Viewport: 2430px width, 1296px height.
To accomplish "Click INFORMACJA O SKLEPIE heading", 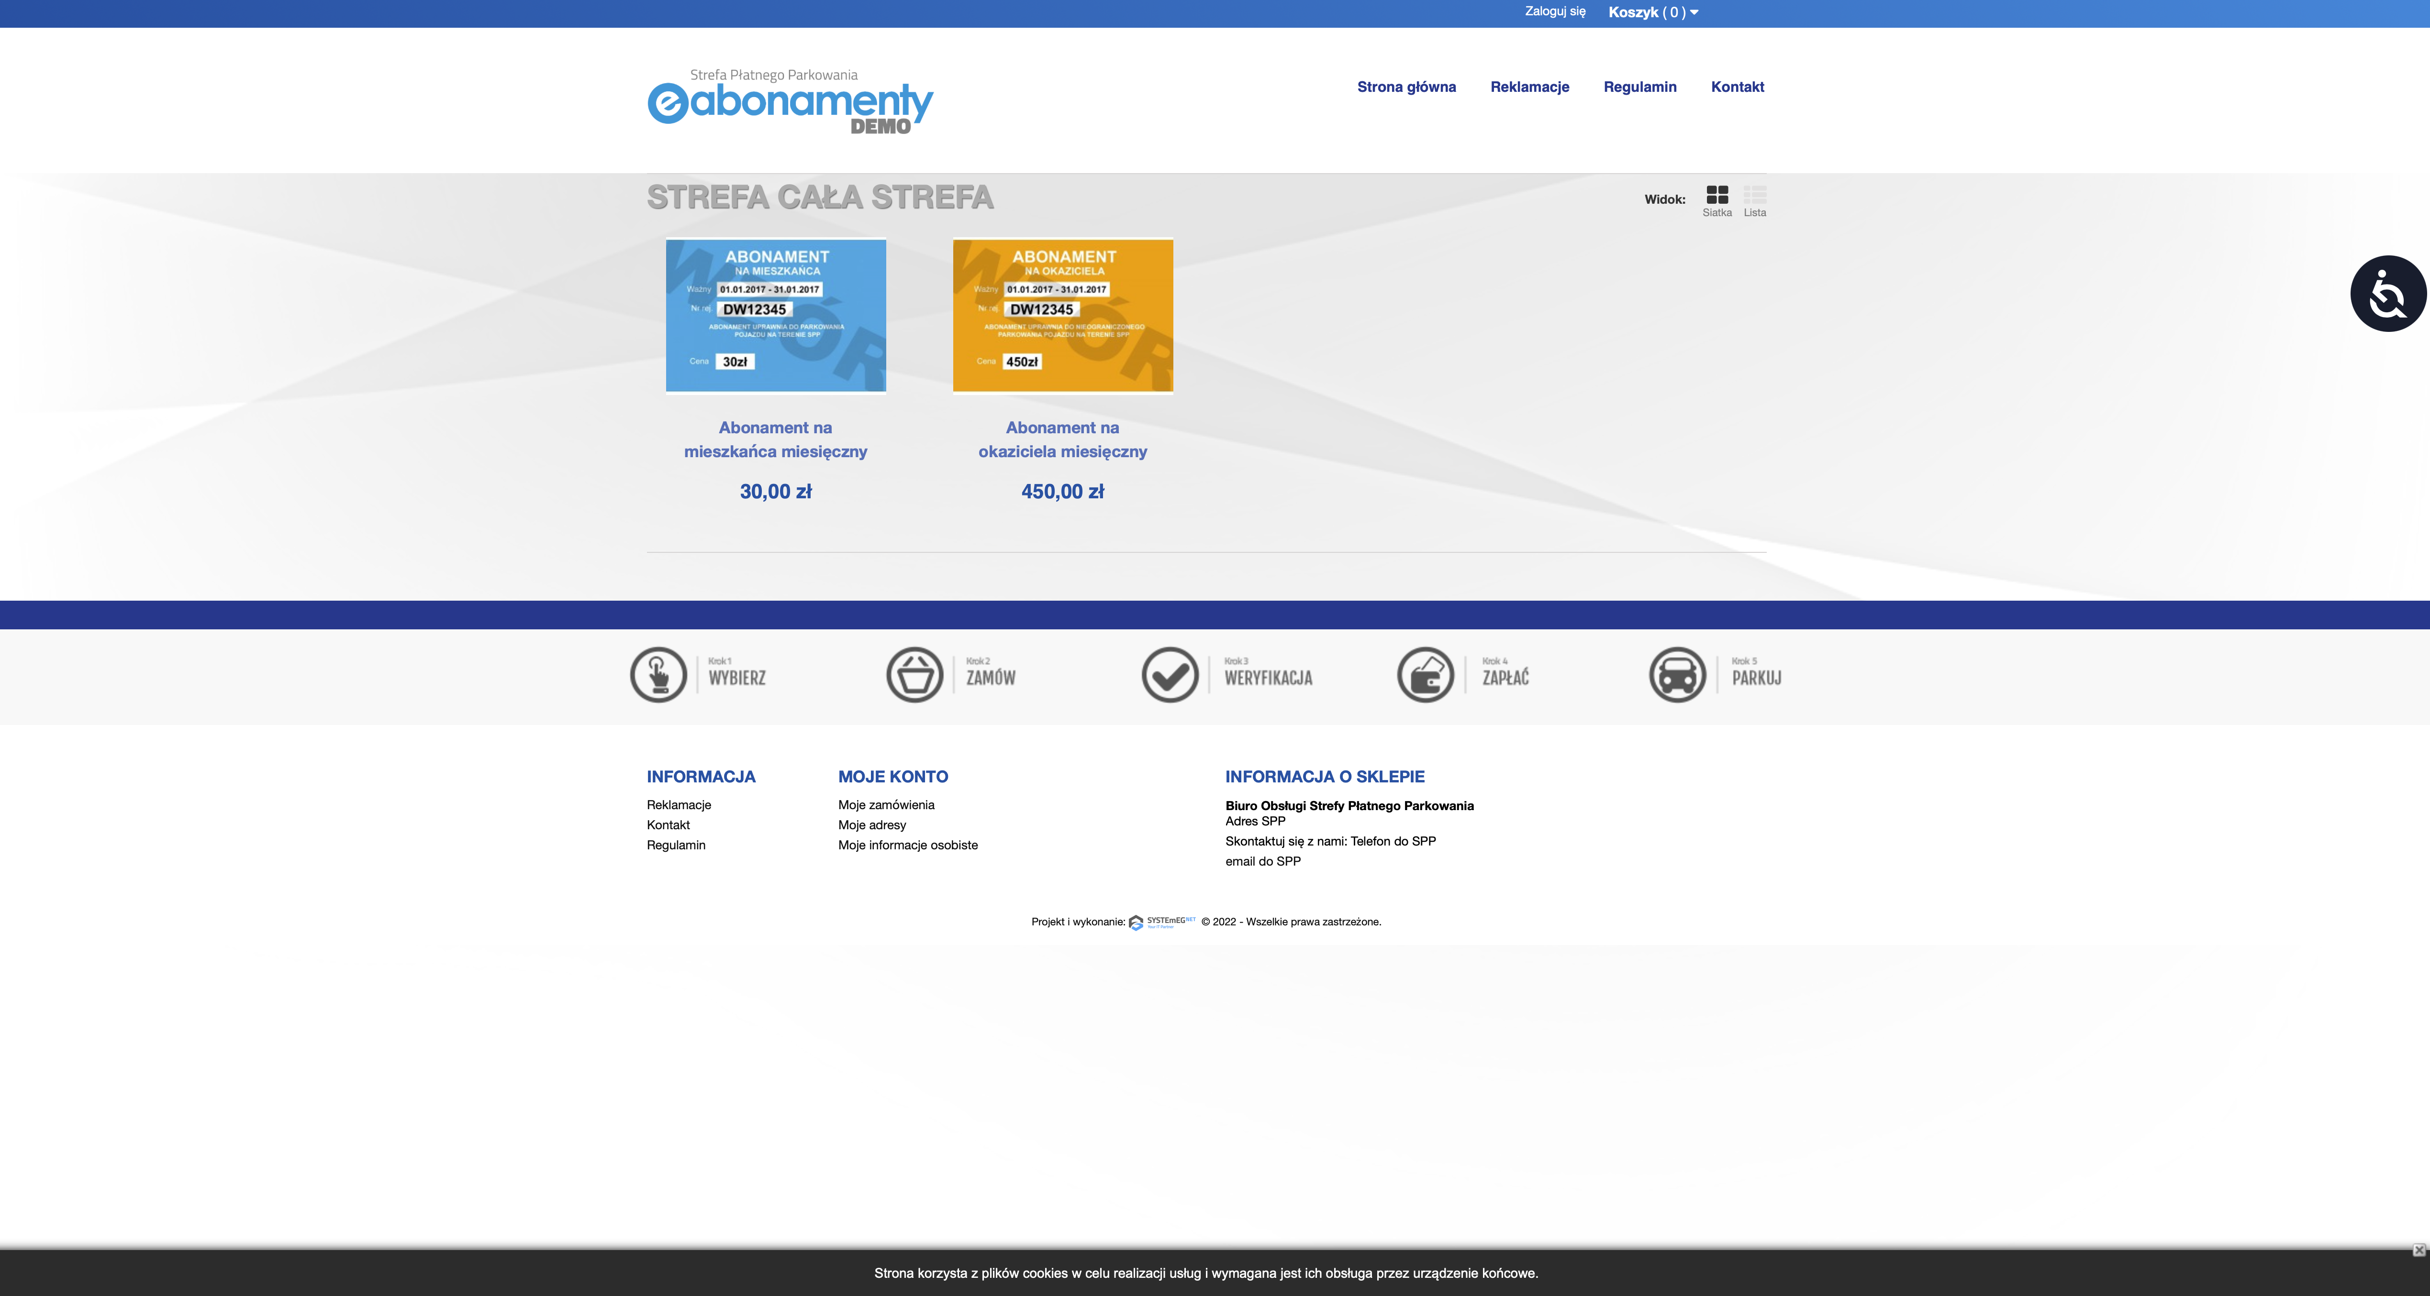I will coord(1325,777).
